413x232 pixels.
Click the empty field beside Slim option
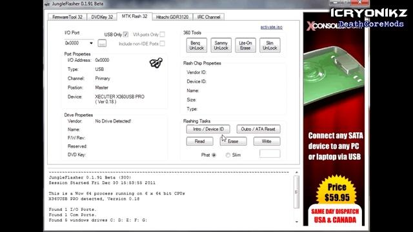tap(270, 153)
